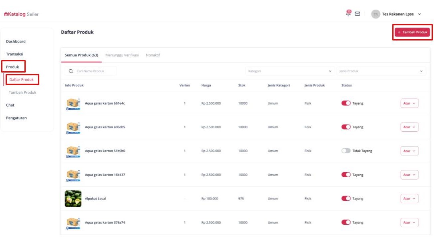Open the mail envelope icon

point(357,14)
